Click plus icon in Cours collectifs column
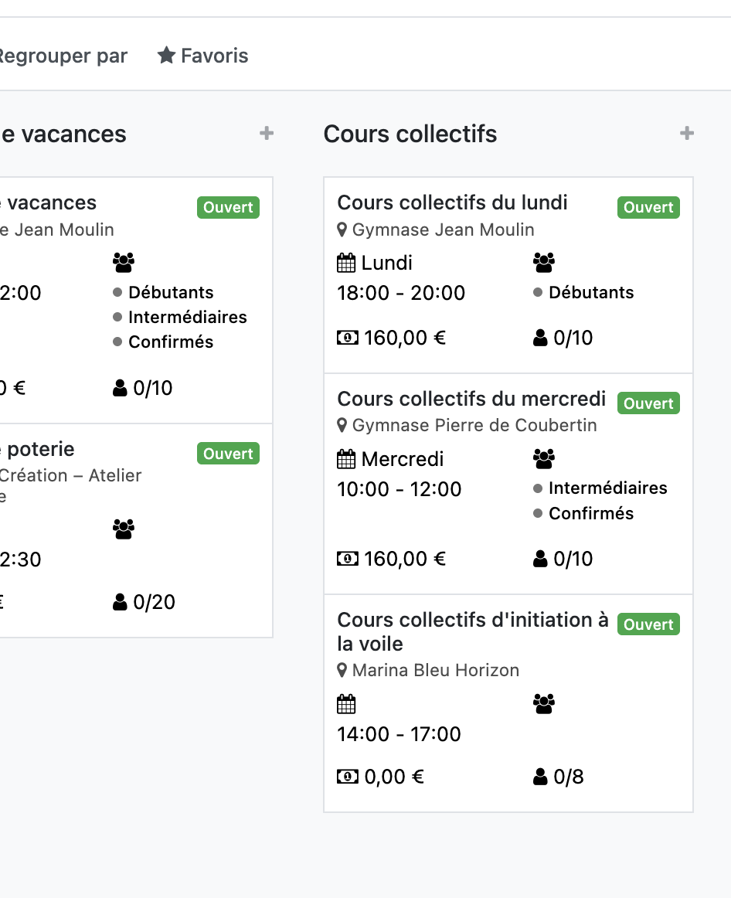Screen dimensions: 731x898 tap(687, 134)
